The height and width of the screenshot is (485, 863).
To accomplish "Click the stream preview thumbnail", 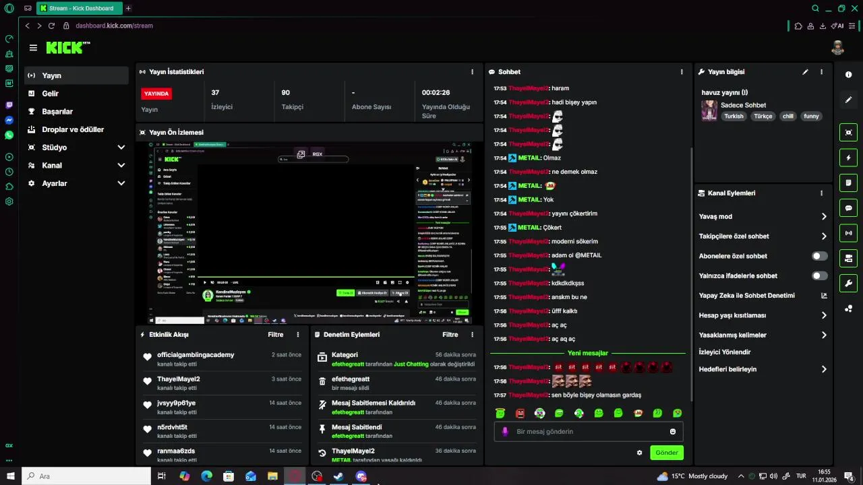I will 309,232.
